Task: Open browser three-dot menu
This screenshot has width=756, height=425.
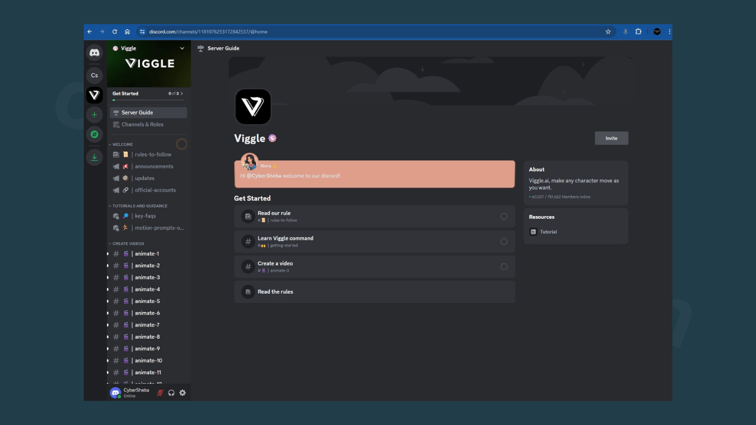Action: (669, 32)
